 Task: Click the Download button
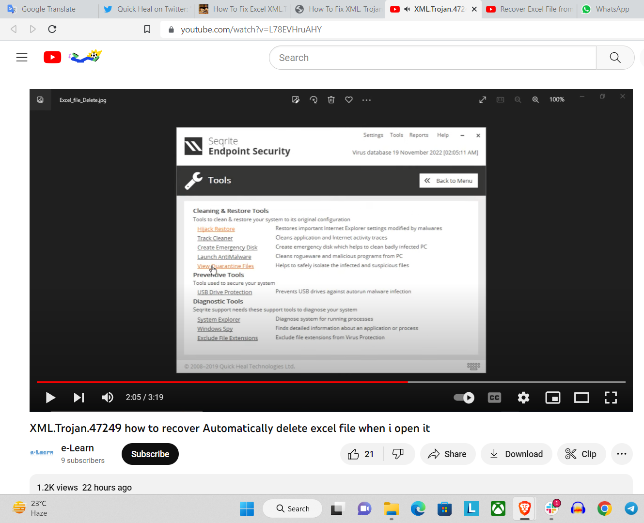tap(516, 454)
